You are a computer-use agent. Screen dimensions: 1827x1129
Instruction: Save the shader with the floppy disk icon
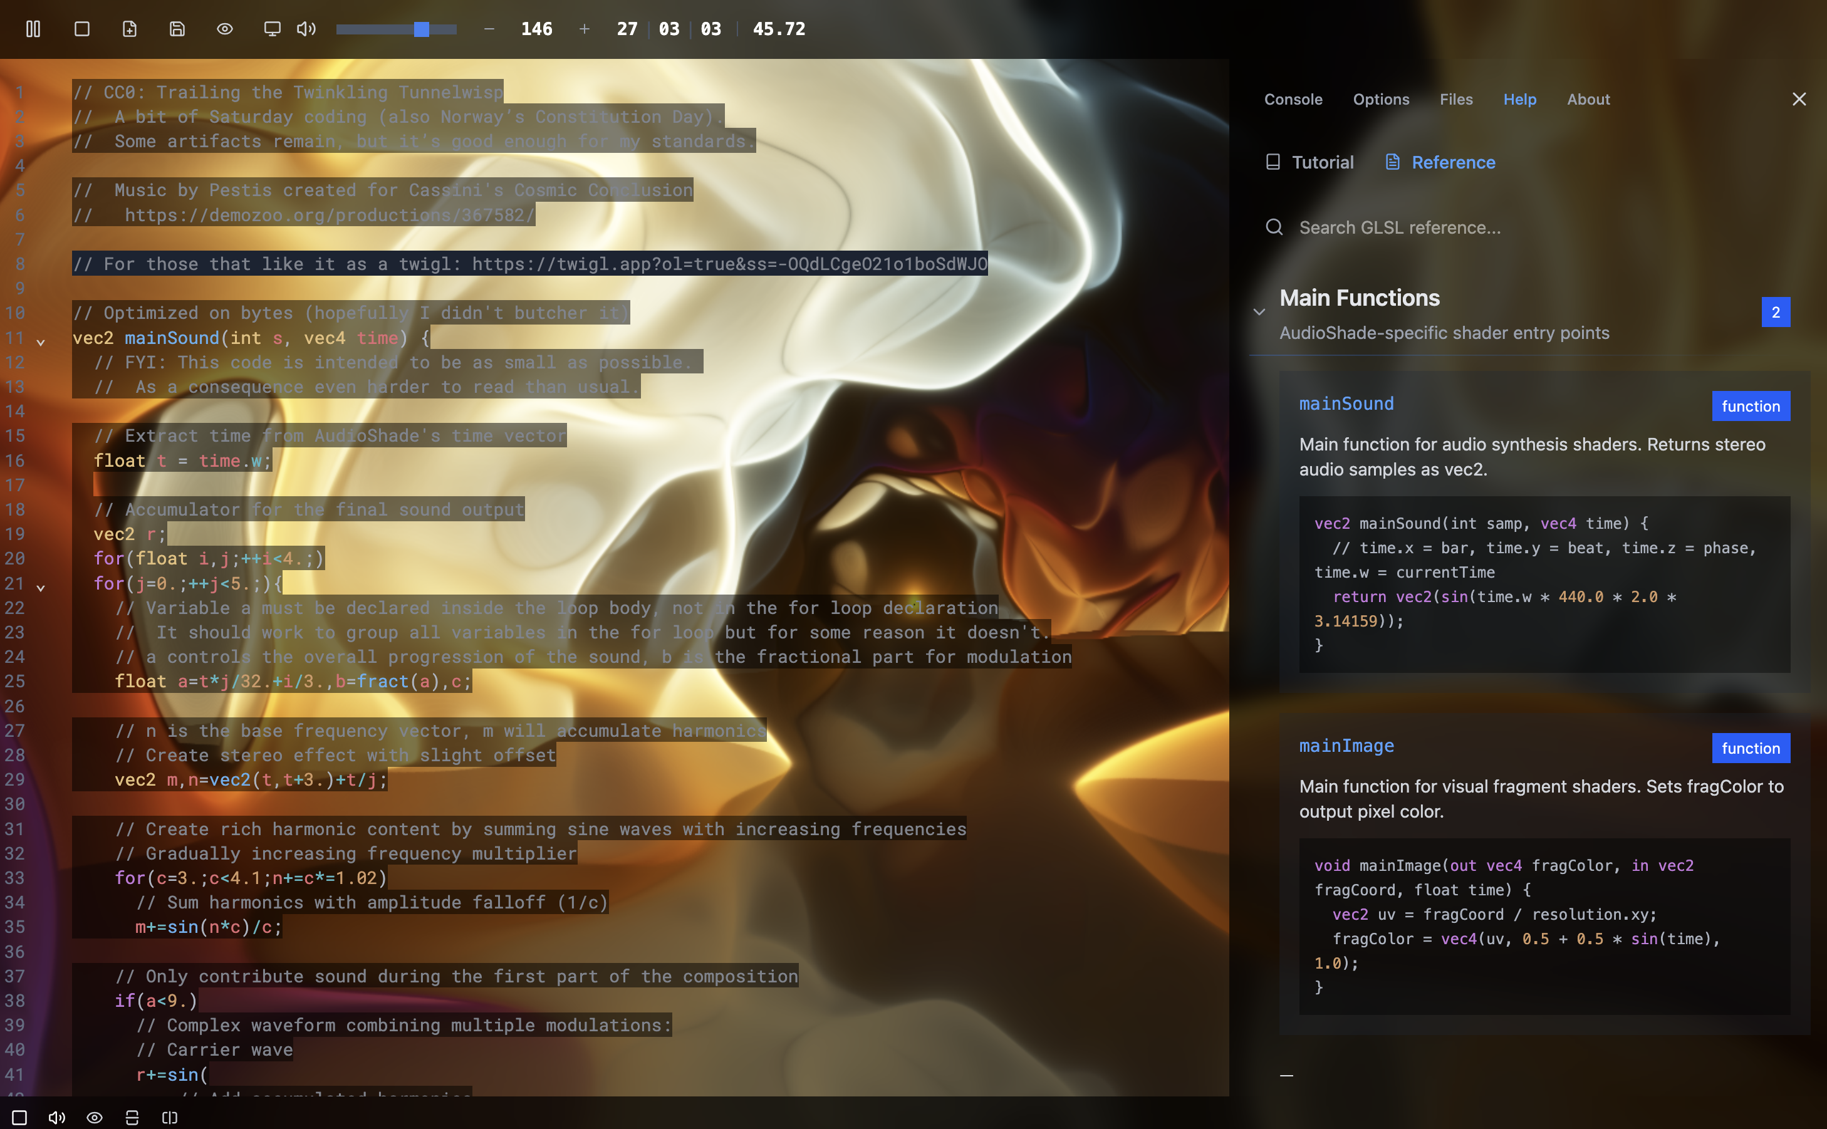pos(177,29)
